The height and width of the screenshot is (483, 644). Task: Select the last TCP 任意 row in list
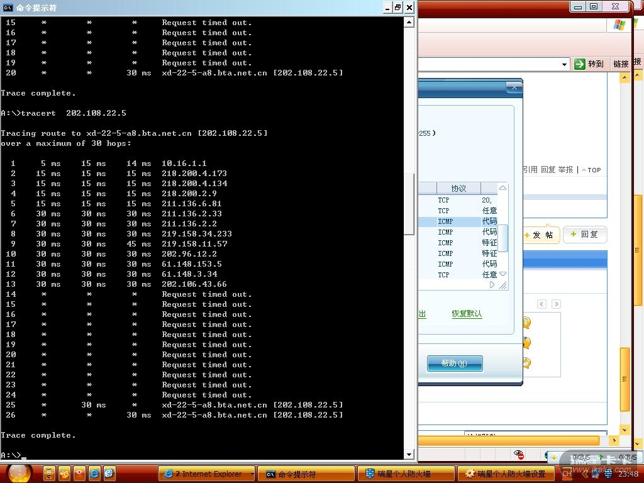pos(458,275)
